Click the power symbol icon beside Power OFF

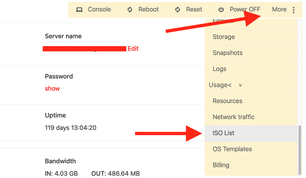click(x=221, y=9)
